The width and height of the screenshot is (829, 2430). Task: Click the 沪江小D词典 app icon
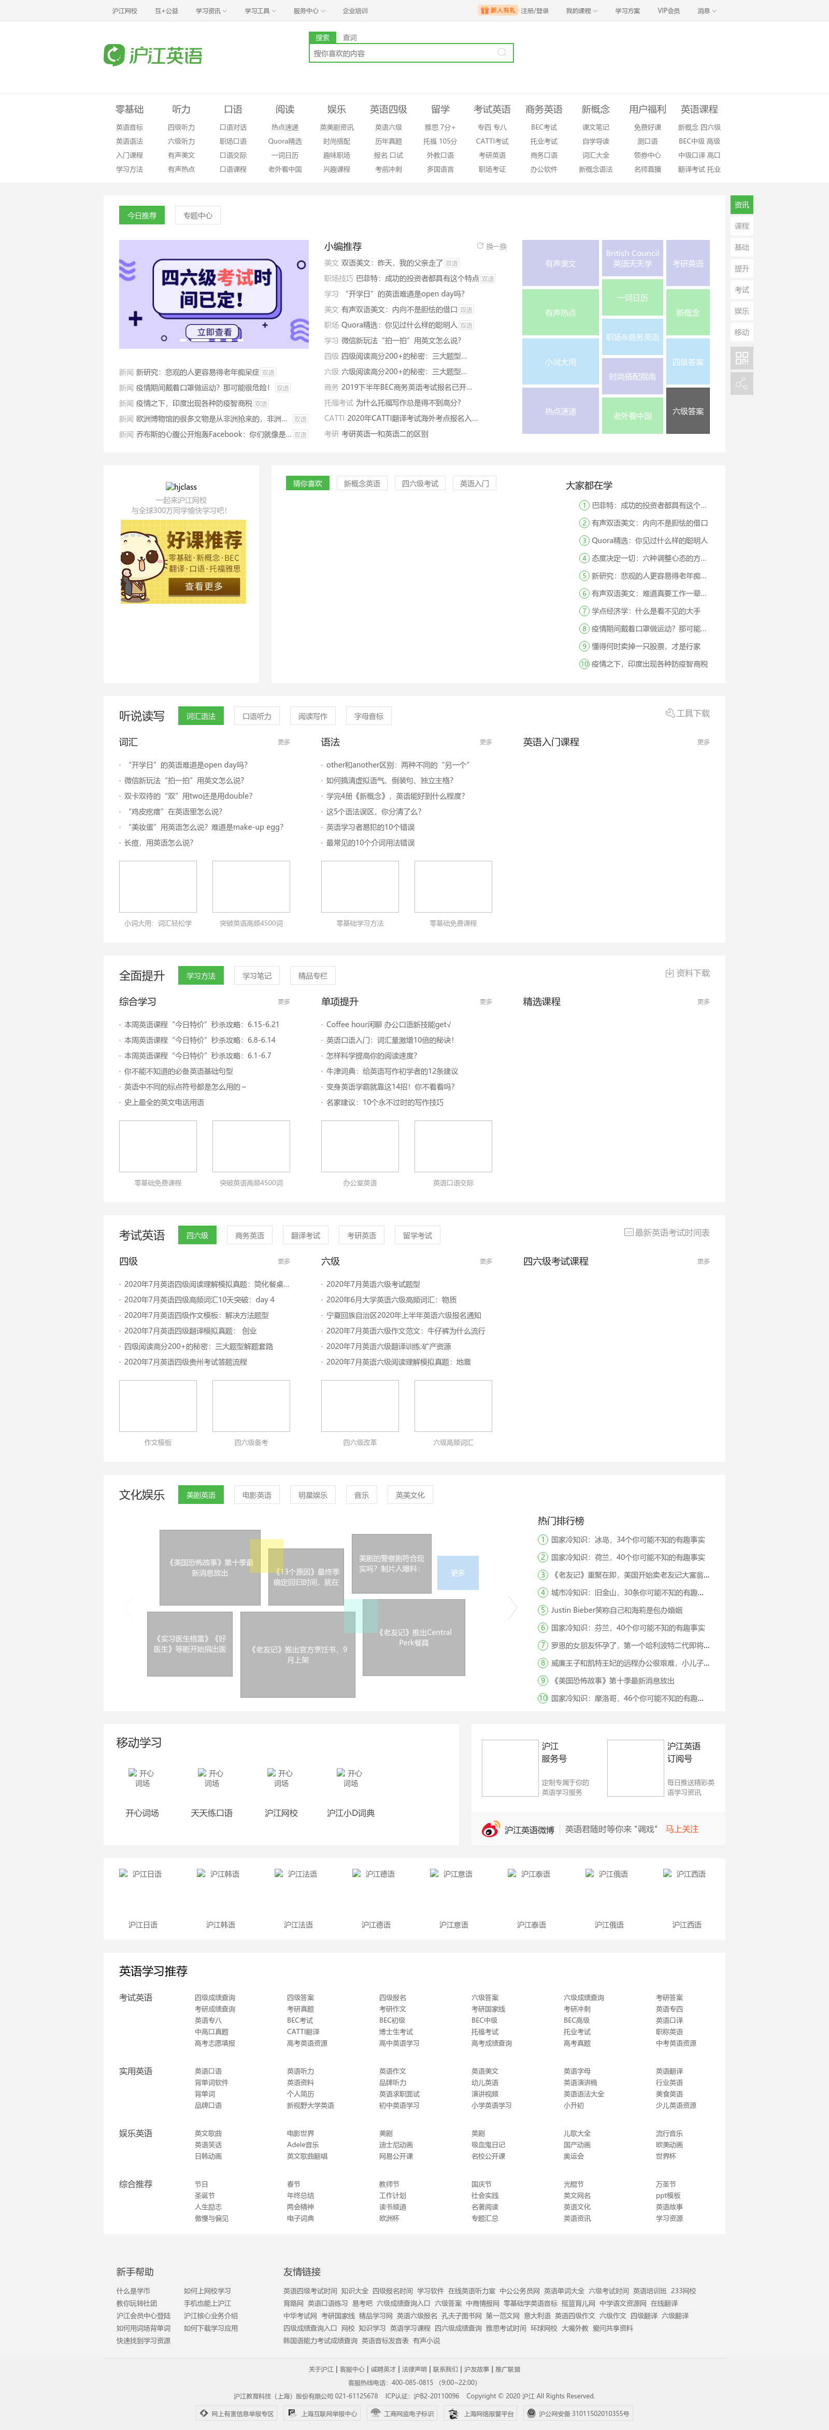[x=351, y=1778]
